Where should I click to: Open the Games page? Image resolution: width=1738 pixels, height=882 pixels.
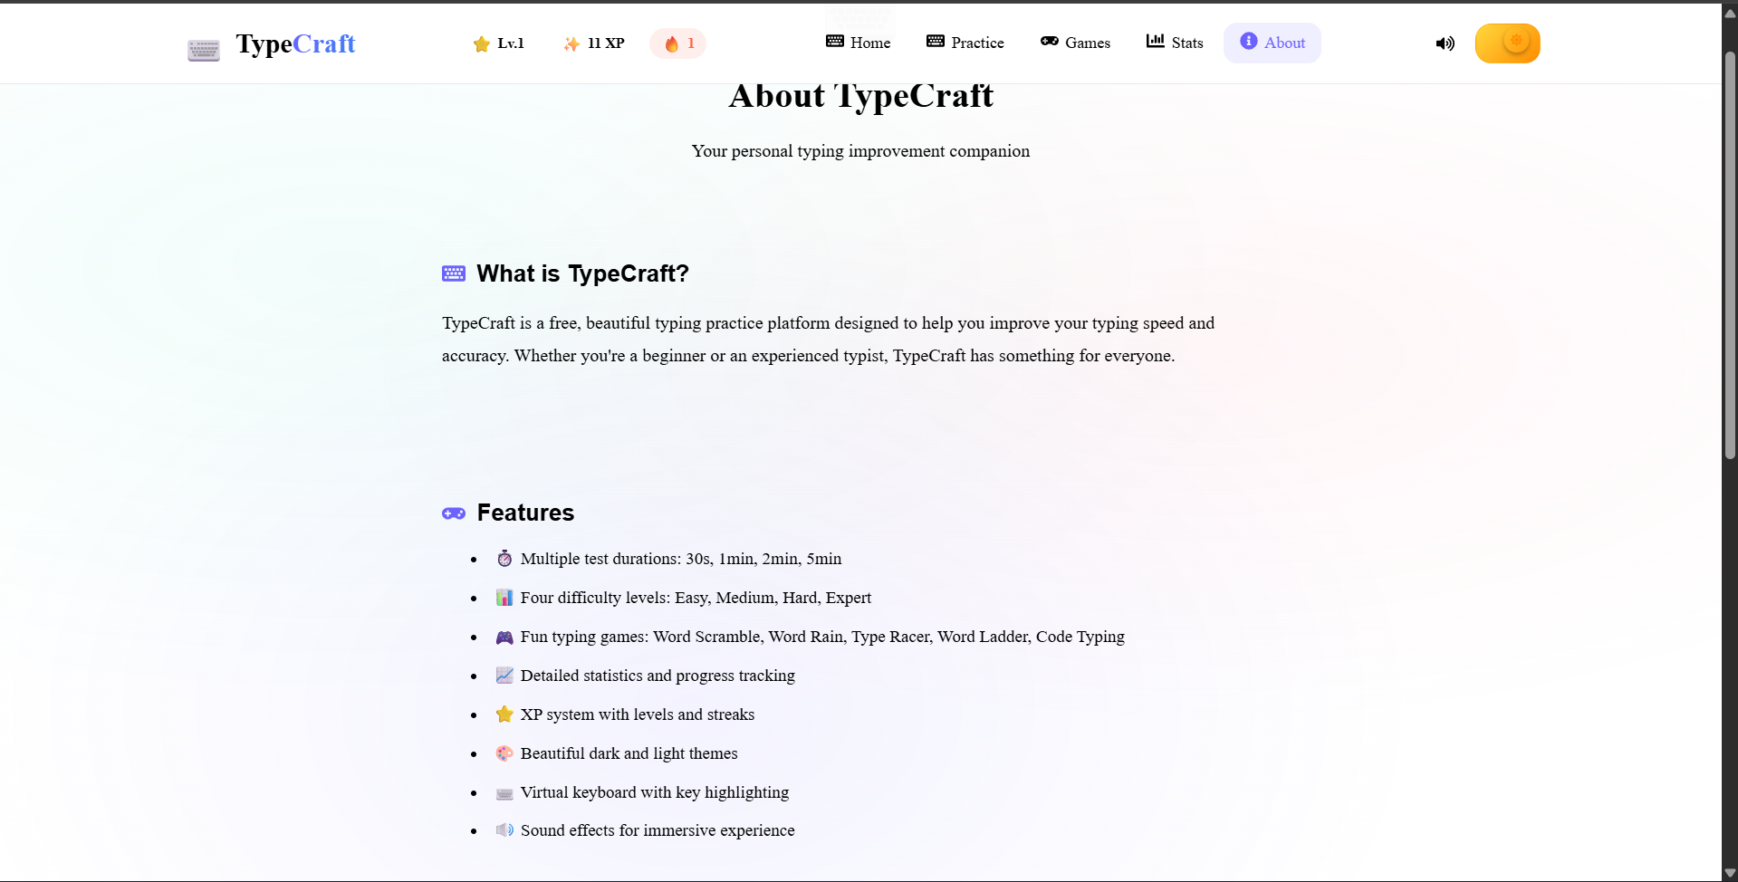click(x=1075, y=43)
